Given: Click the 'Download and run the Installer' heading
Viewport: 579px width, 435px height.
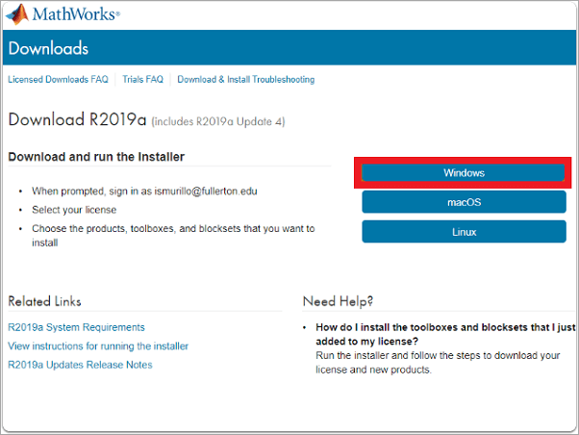Looking at the screenshot, I should pos(96,156).
